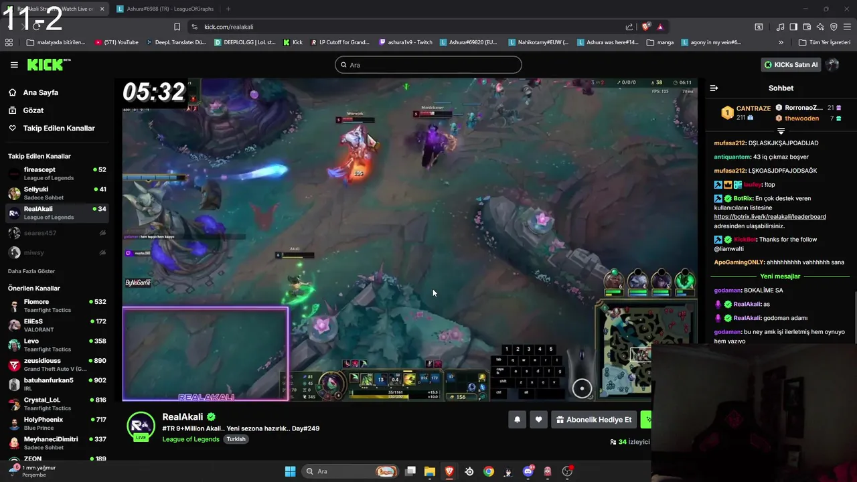Expand hidden bookmarks chevron
Screen dimensions: 857x482
point(781,42)
